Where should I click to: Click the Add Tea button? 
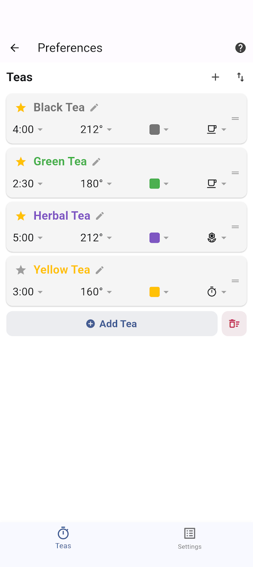[112, 324]
